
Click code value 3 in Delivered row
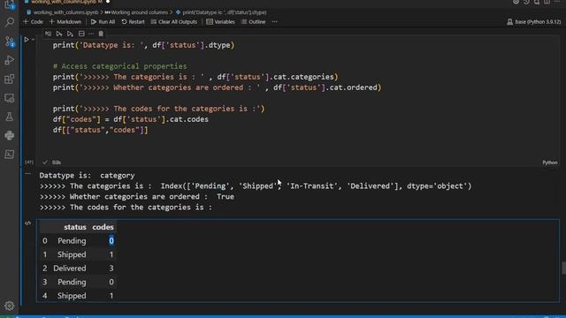click(x=111, y=269)
